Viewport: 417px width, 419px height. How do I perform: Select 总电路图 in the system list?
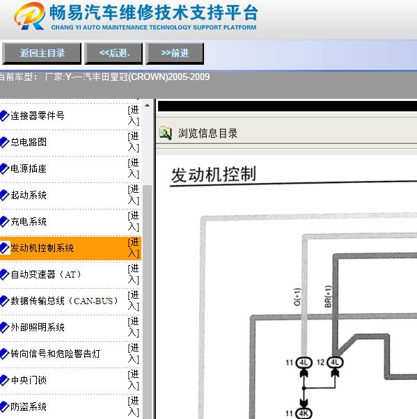tap(29, 142)
